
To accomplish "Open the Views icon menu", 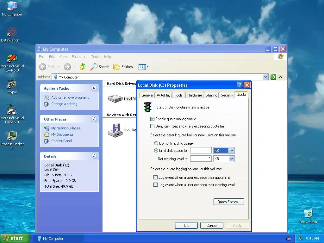I will [143, 67].
